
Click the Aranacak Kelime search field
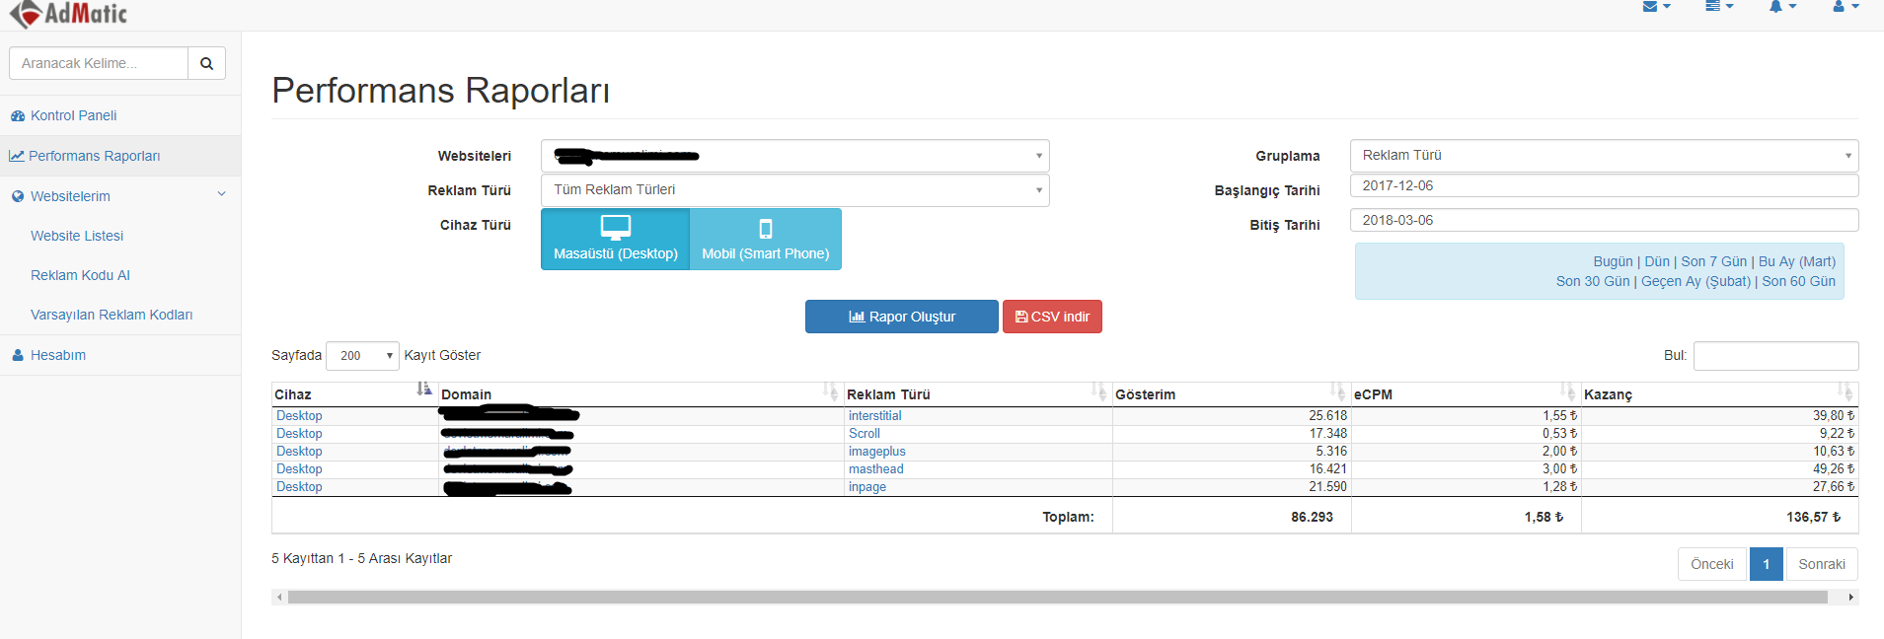[x=99, y=63]
